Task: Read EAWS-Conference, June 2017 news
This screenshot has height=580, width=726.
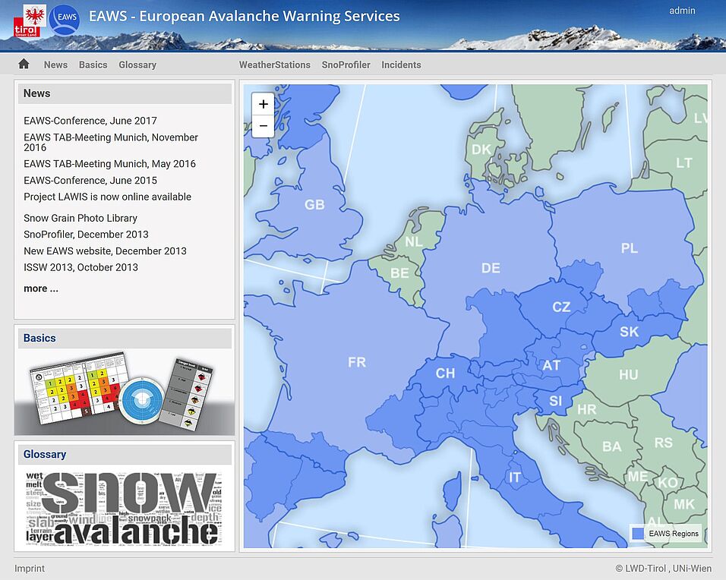Action: pyautogui.click(x=90, y=121)
